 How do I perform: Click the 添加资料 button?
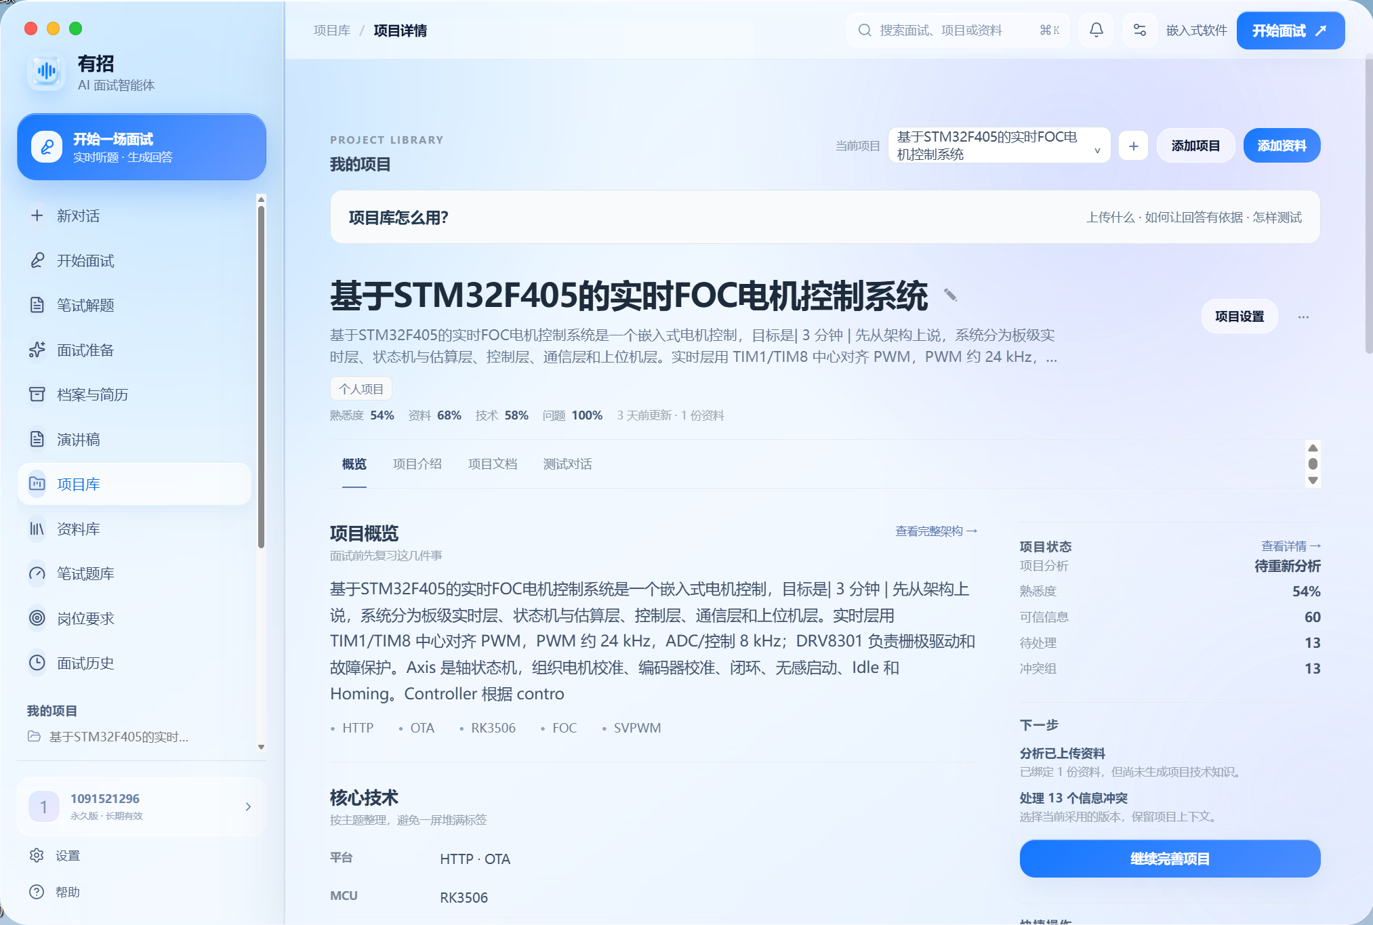point(1282,146)
